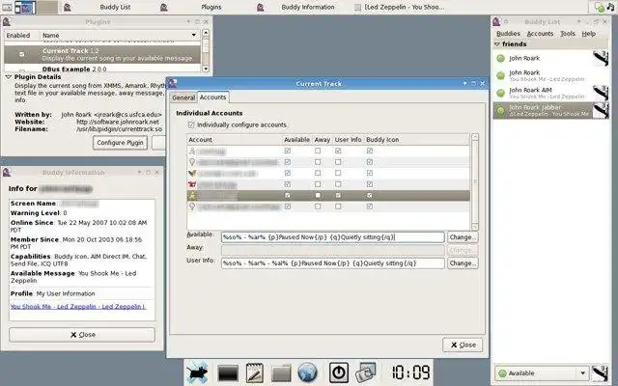Click the Buddy Icon column header
Viewport: 618px width, 386px height.
coord(382,140)
